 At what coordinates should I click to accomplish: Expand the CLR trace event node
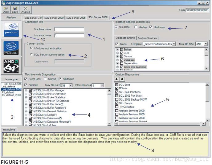[x=117, y=53]
